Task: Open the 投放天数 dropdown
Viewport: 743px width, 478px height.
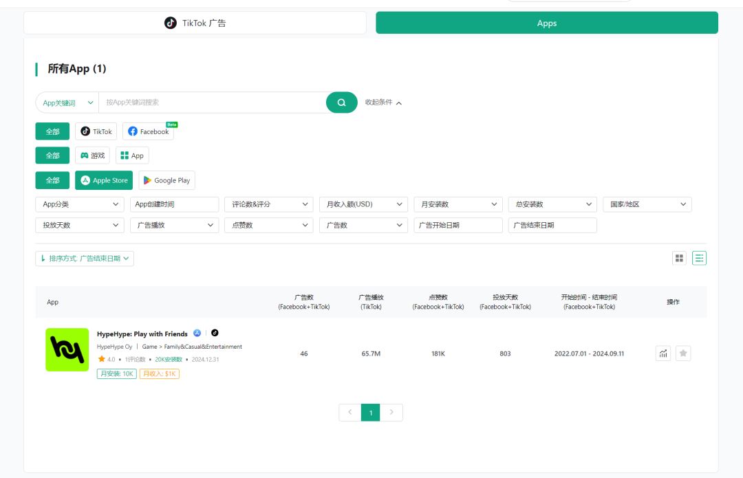Action: [80, 225]
